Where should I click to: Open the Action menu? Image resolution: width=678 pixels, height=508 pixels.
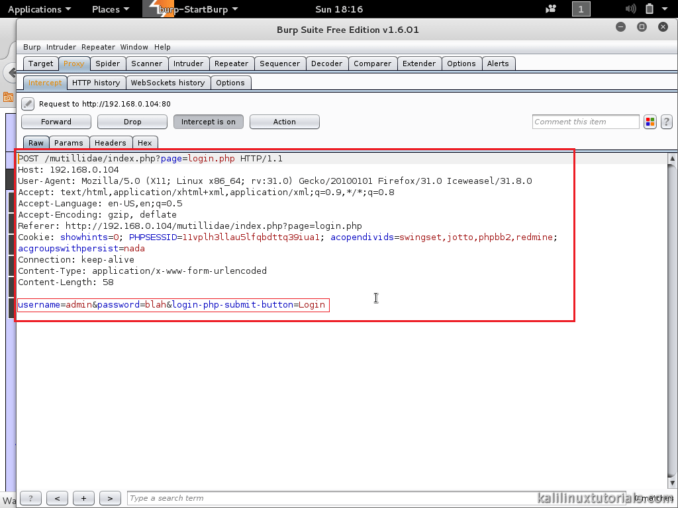(x=284, y=122)
